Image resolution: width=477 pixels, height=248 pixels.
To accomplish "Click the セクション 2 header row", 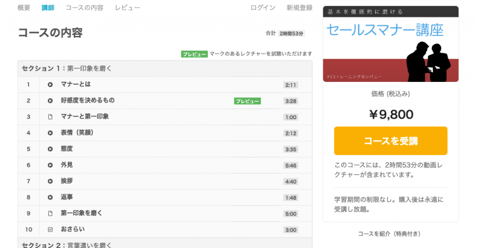I will pyautogui.click(x=165, y=243).
